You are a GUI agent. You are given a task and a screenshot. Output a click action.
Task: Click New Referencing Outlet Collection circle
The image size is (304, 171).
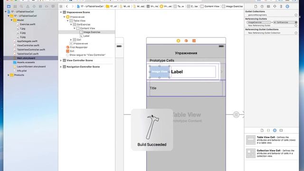click(x=296, y=33)
